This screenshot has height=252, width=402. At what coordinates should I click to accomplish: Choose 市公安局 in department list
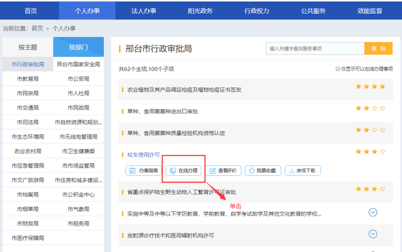click(x=79, y=79)
